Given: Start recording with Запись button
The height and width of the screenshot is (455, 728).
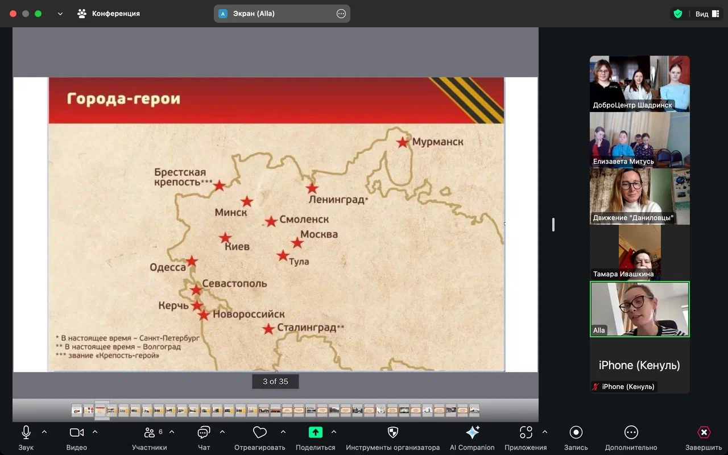Looking at the screenshot, I should tap(576, 433).
